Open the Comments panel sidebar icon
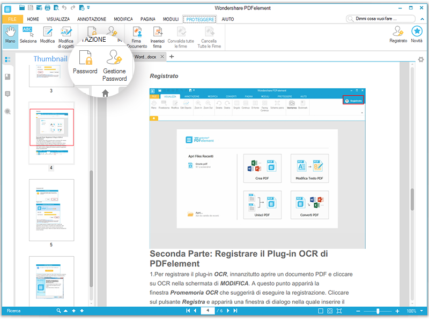The width and height of the screenshot is (429, 321). (x=8, y=94)
